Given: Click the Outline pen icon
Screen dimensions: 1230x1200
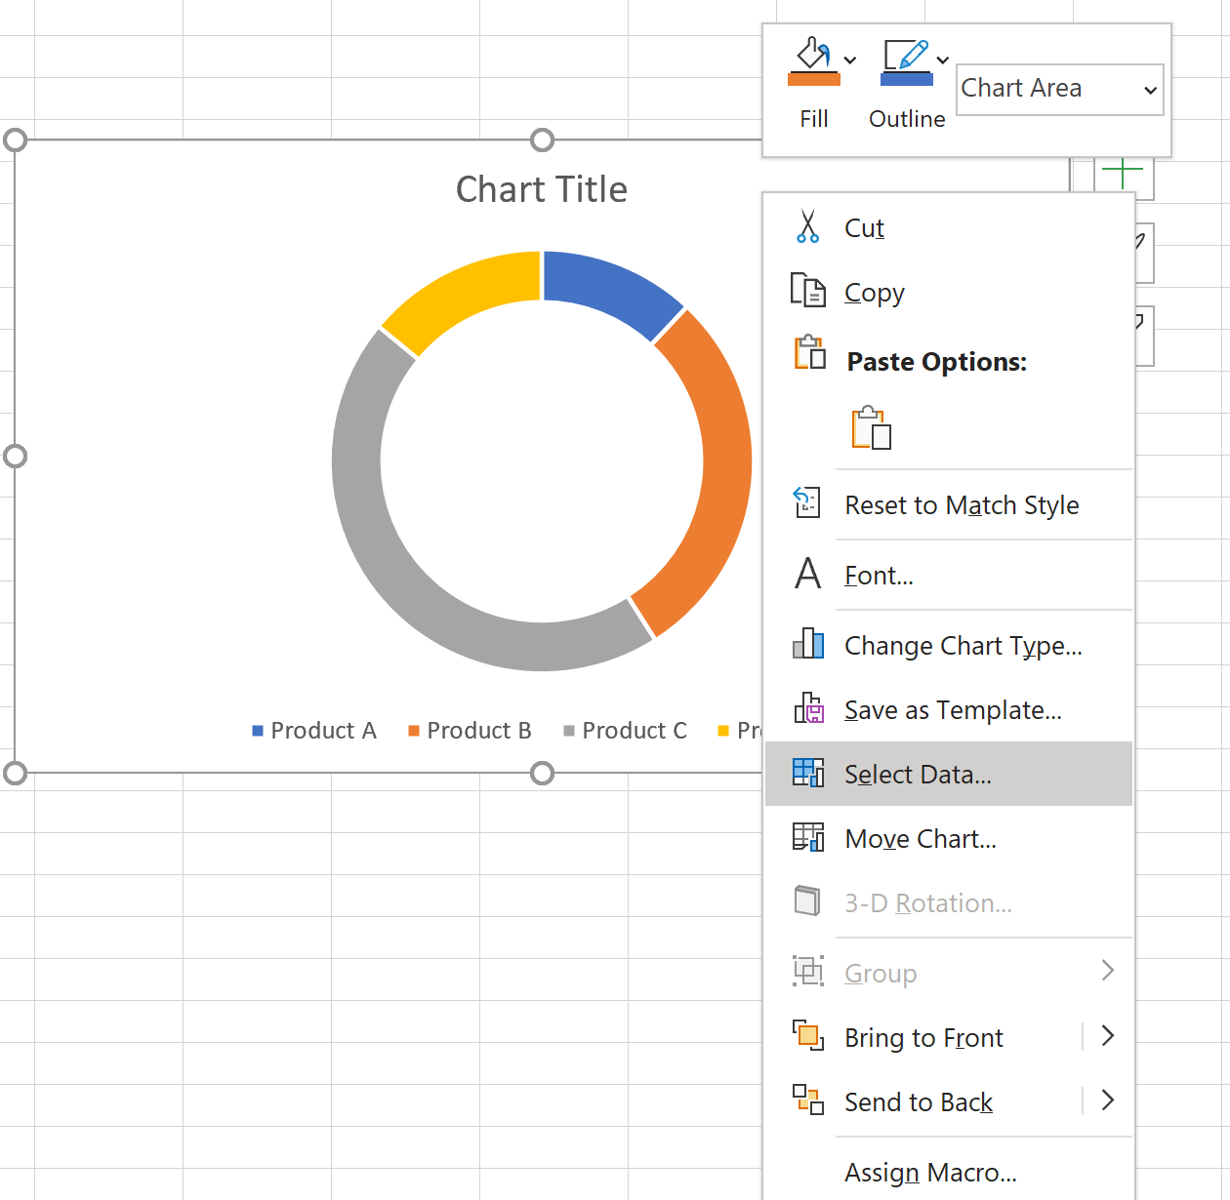Looking at the screenshot, I should (906, 60).
